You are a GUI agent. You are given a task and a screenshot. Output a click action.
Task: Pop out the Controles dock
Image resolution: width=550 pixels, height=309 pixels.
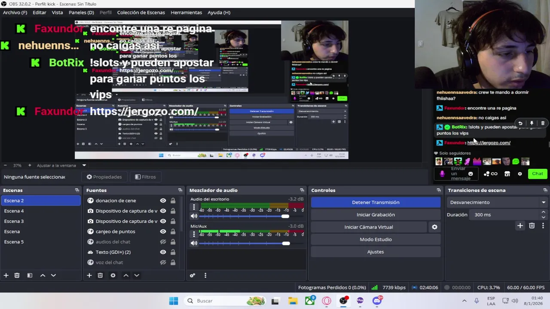(x=439, y=190)
